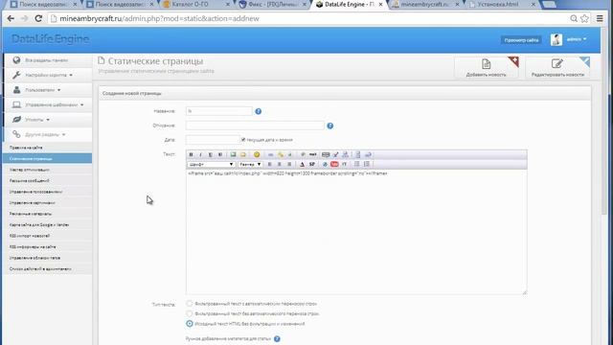Image resolution: width=613 pixels, height=345 pixels.
Task: Click the view site button in header
Action: pyautogui.click(x=521, y=40)
